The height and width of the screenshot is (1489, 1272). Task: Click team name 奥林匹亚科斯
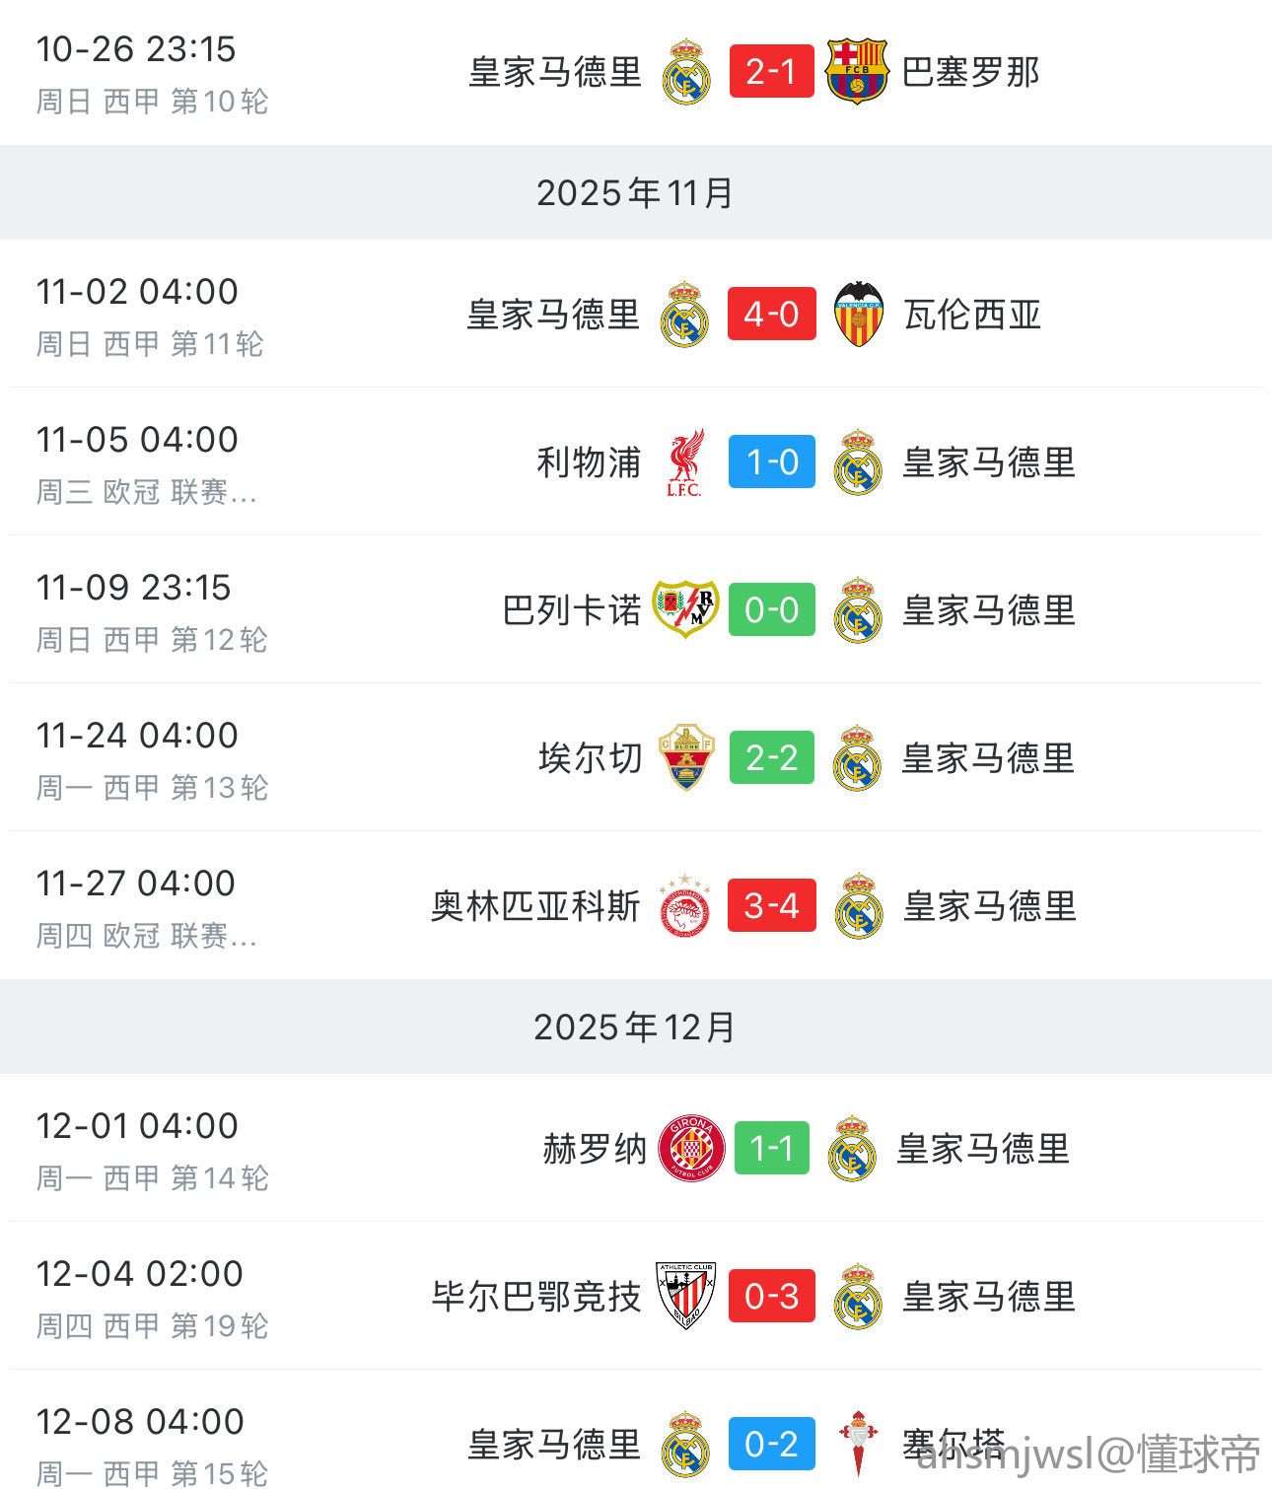(535, 905)
